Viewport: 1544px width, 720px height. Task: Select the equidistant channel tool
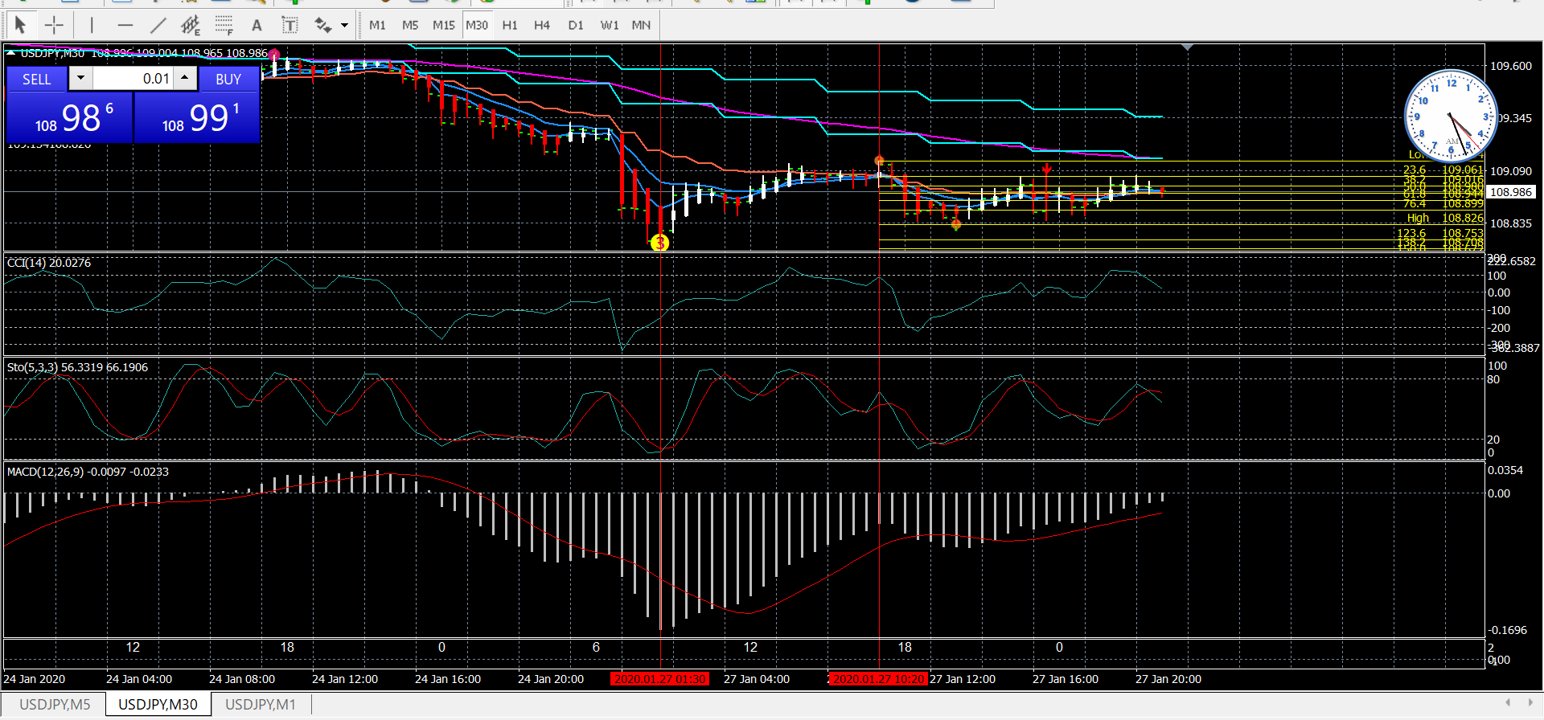tap(191, 25)
